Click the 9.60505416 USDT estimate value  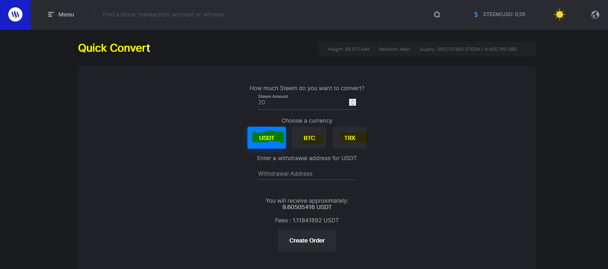[x=307, y=207]
